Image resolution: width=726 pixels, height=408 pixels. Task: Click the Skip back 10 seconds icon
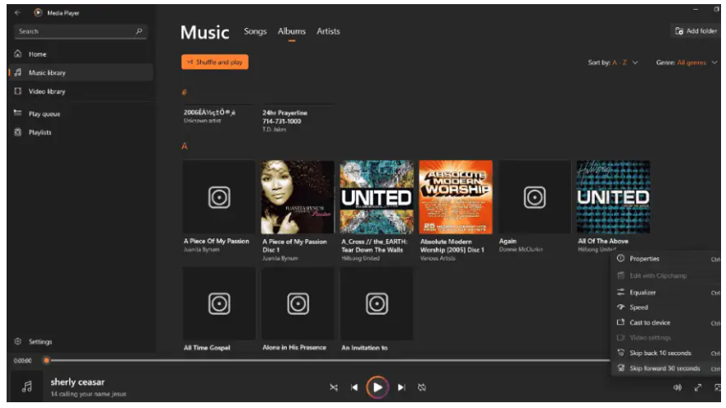621,353
